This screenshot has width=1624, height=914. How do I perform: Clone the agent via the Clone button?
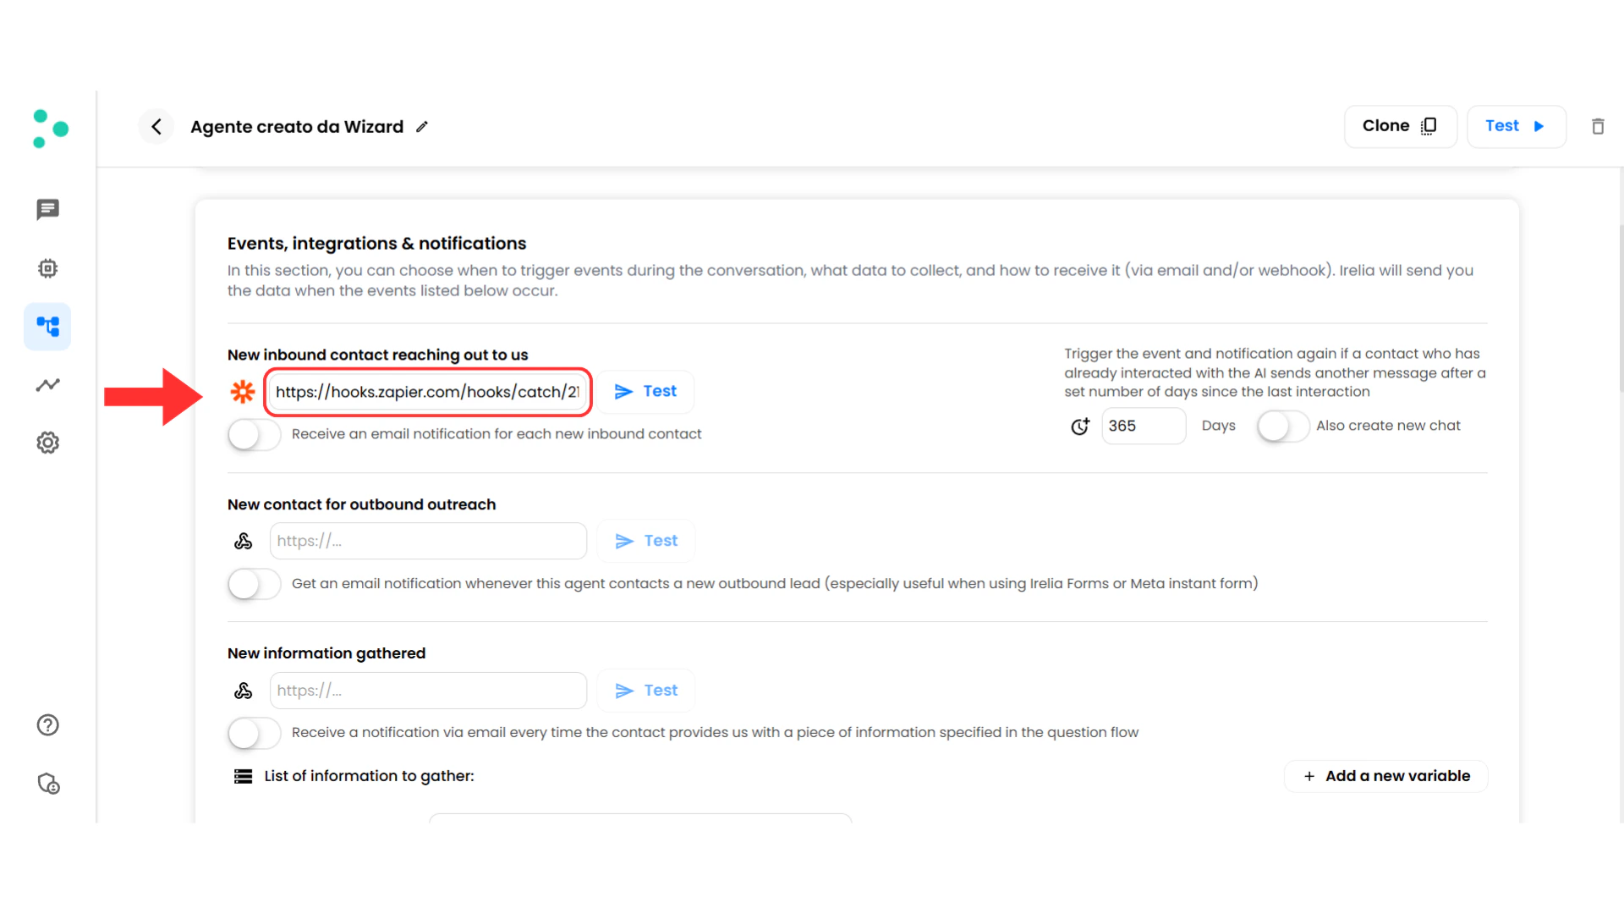point(1400,125)
